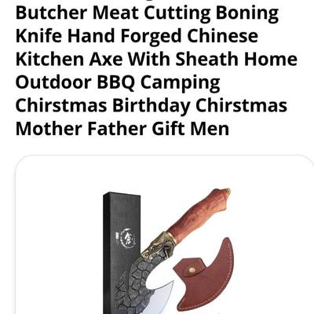This screenshot has height=314, width=314.
Task: Click the "Knife Hand Forged Chinese" title line
Action: click(137, 36)
